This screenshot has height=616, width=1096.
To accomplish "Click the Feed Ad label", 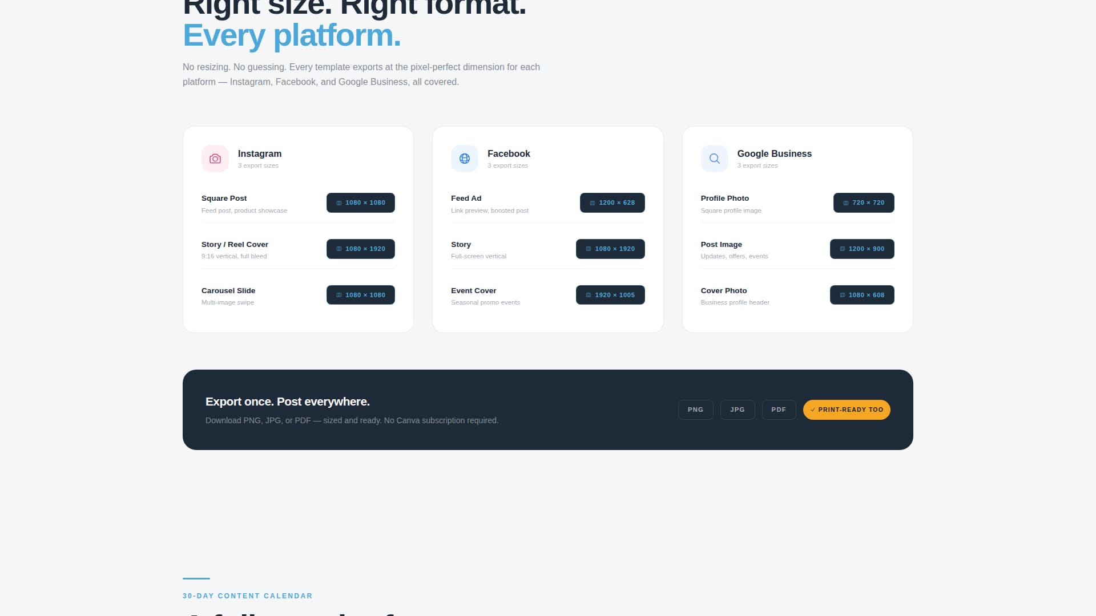I will (x=466, y=198).
